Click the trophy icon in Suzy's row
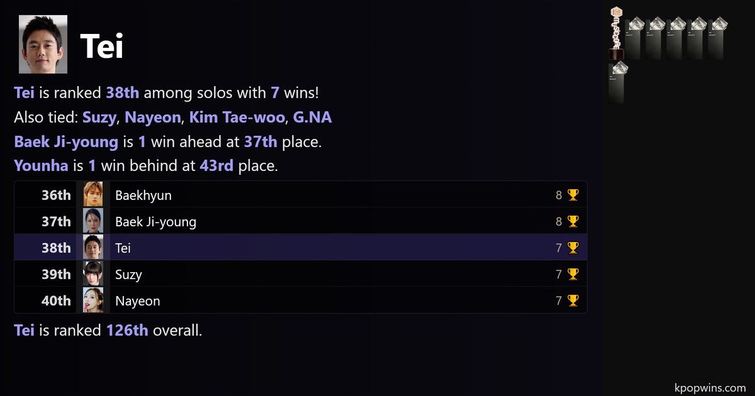 point(573,275)
